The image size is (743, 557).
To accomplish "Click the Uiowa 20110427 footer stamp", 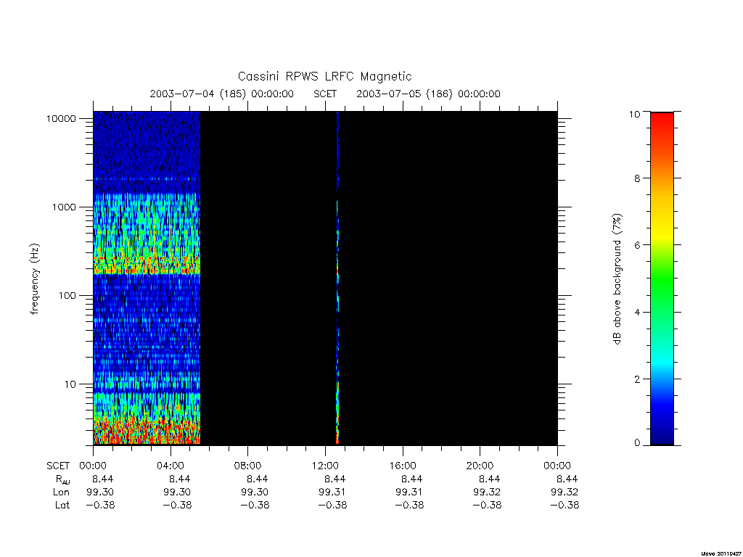I will coord(721,553).
